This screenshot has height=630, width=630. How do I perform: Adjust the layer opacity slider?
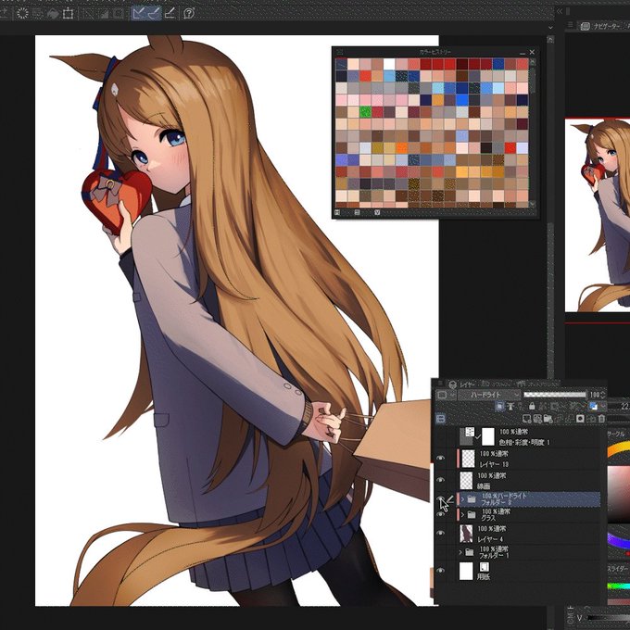tap(555, 395)
